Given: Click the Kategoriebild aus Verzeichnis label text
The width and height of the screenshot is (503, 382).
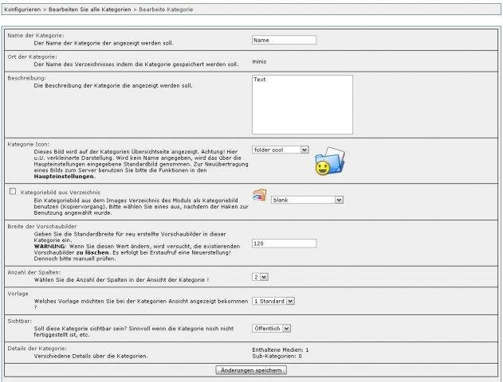Looking at the screenshot, I should pos(61,192).
